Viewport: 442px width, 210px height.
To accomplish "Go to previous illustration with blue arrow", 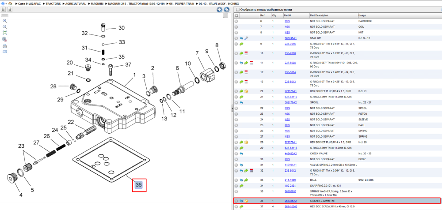I will pyautogui.click(x=219, y=10).
